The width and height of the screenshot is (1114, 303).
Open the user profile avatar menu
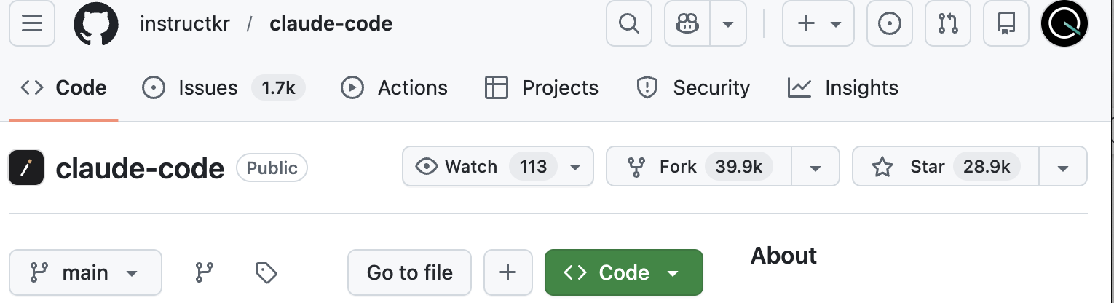coord(1064,23)
